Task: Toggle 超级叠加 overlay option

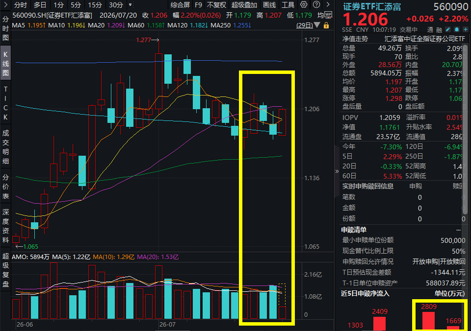Action: pyautogui.click(x=244, y=5)
